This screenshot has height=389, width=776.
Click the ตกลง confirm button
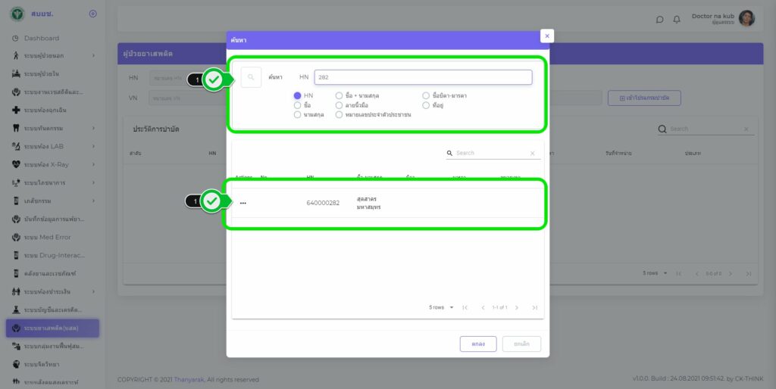coord(478,344)
